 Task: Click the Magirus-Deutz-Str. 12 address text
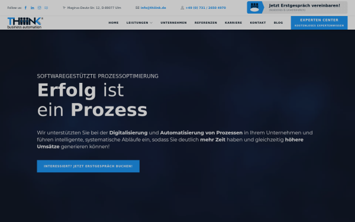[94, 8]
